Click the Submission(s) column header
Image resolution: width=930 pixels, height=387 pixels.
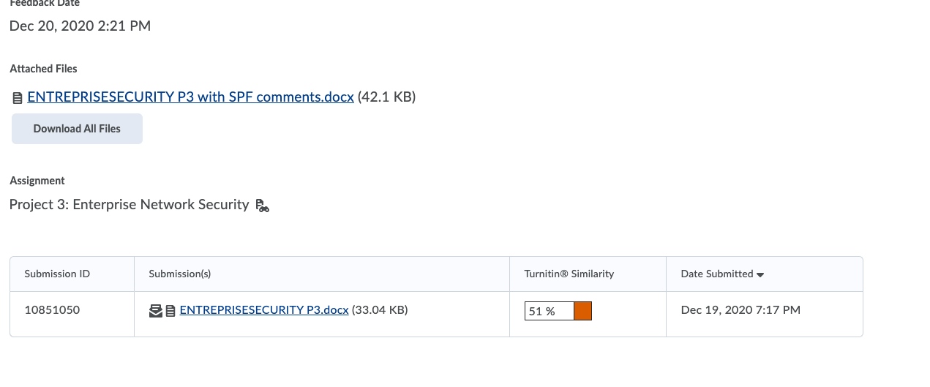click(x=180, y=274)
